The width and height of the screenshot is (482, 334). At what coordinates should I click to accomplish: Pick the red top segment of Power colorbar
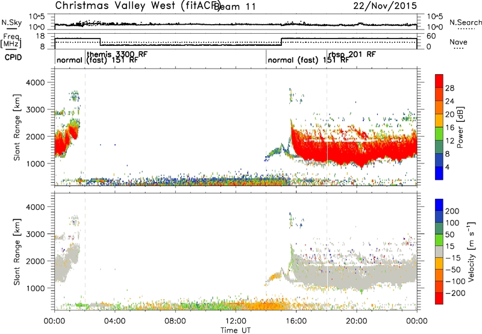click(x=439, y=81)
